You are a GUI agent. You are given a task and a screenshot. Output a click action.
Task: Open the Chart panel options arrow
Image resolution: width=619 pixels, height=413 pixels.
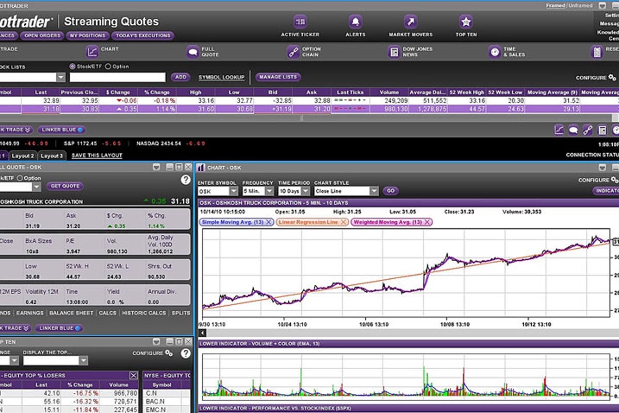click(x=601, y=167)
